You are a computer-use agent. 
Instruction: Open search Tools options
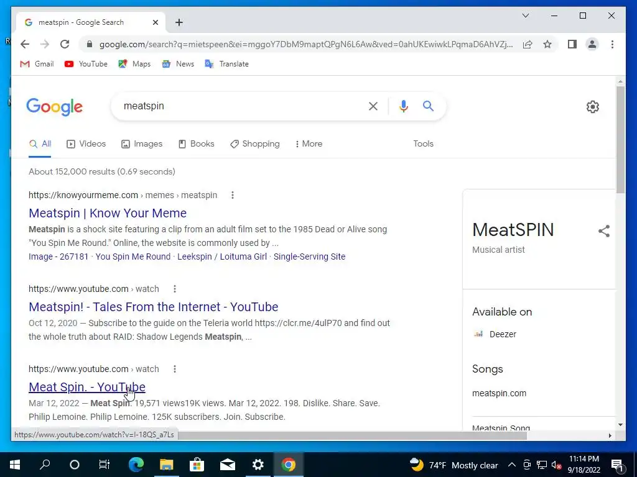423,143
